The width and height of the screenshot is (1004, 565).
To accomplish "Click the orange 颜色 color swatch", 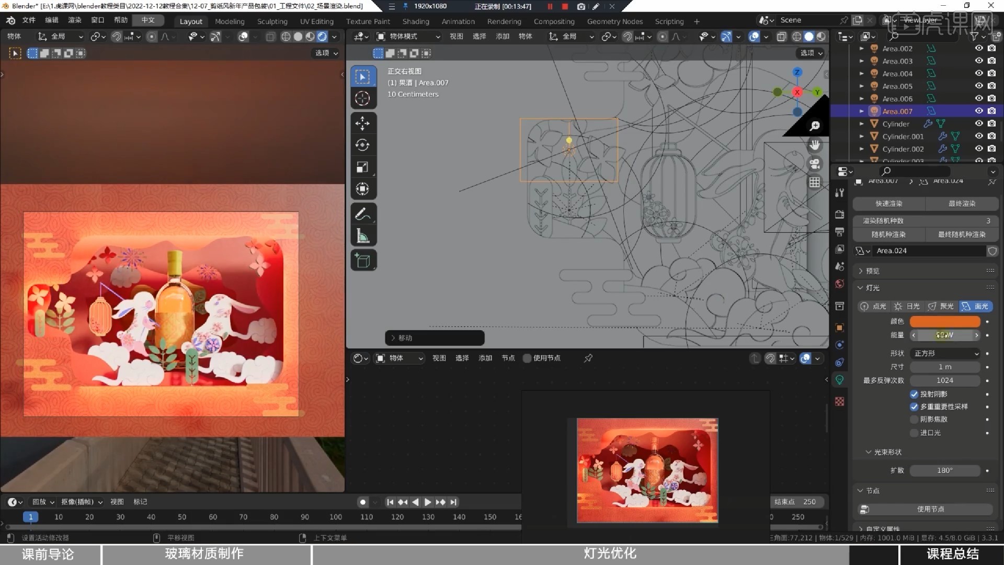I will point(945,321).
